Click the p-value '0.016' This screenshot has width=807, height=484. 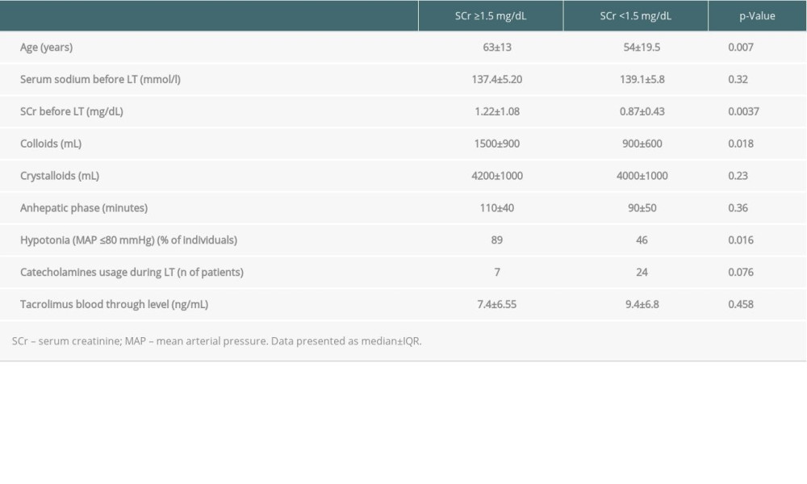pyautogui.click(x=741, y=240)
